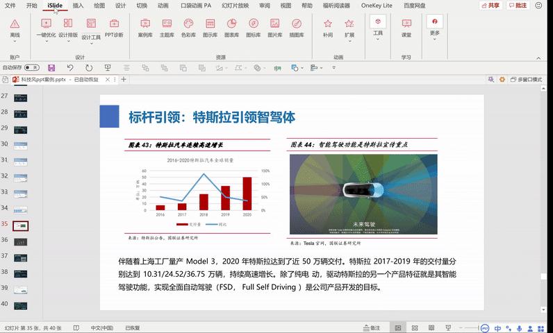Open the 文件 menu

click(x=10, y=6)
